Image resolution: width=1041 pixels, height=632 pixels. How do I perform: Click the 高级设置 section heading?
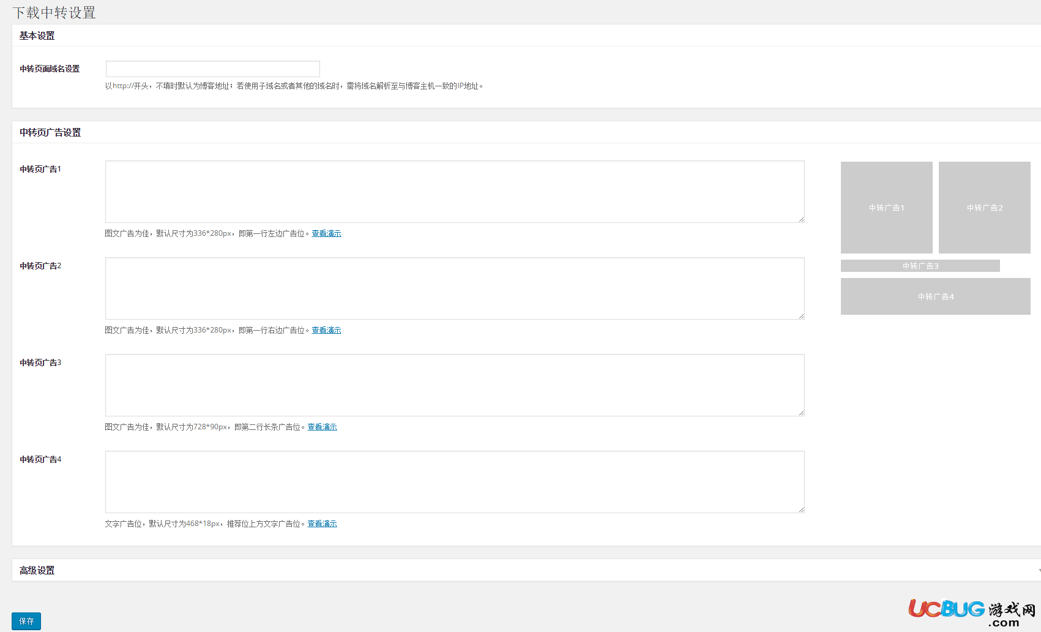click(37, 570)
